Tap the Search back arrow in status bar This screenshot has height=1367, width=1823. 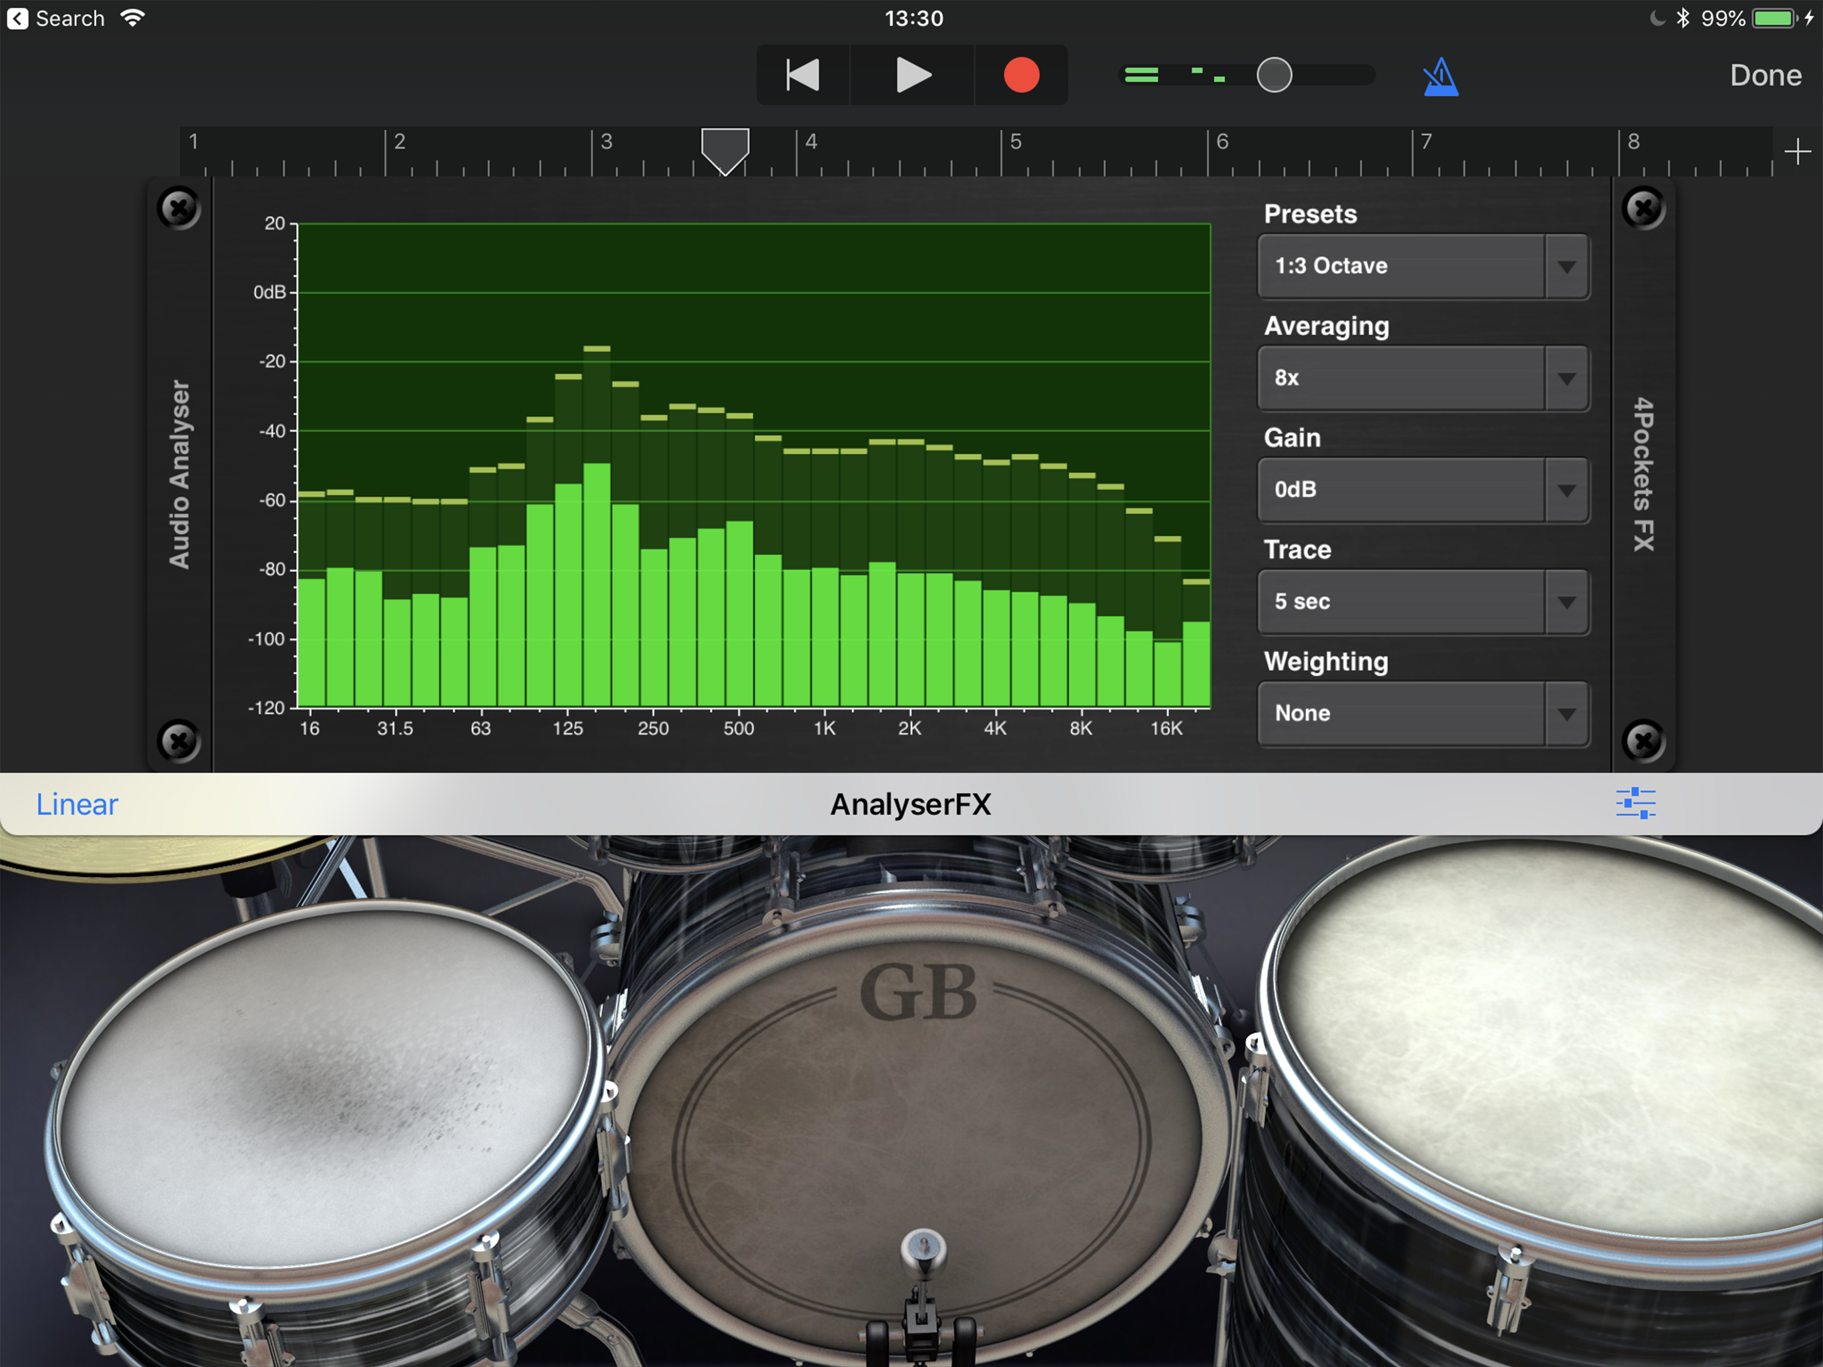click(x=17, y=18)
